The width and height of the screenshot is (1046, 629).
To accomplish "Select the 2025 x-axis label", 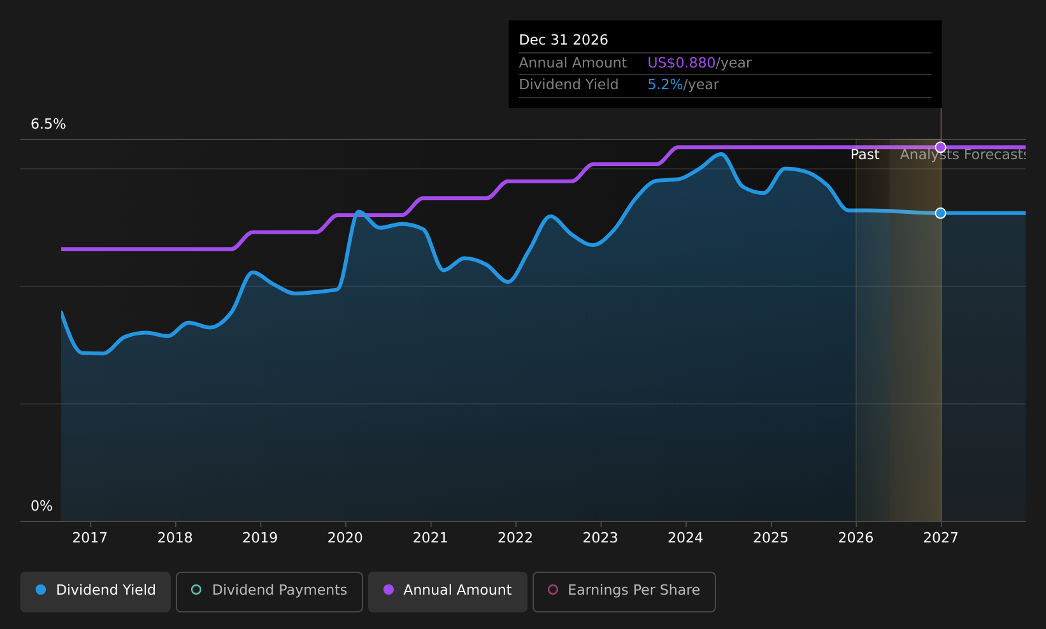I will click(771, 538).
